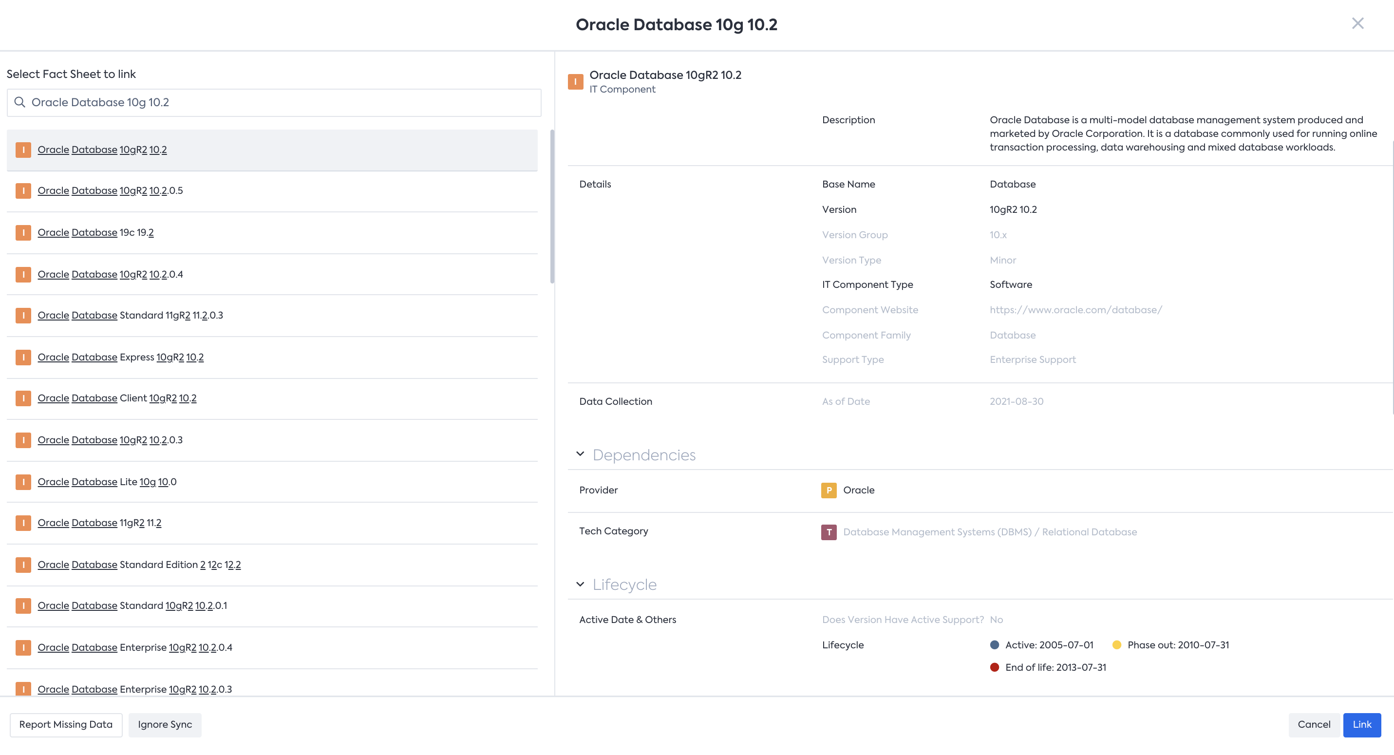Click icon beside Oracle Database 11gR2 11.2
Image resolution: width=1394 pixels, height=755 pixels.
pos(23,523)
